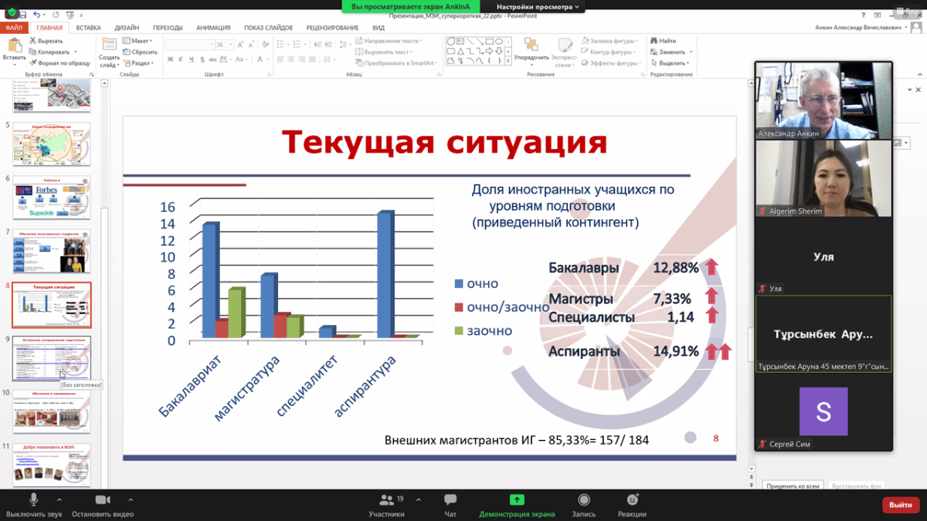Click Сергей Сим's participant tile
The width and height of the screenshot is (927, 521).
point(823,412)
